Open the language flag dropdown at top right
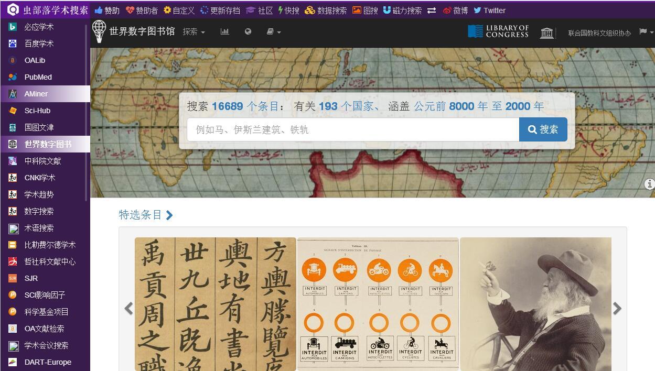The height and width of the screenshot is (371, 655). (643, 31)
